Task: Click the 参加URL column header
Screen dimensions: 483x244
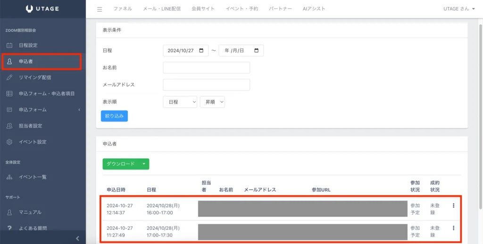Action: pos(321,190)
